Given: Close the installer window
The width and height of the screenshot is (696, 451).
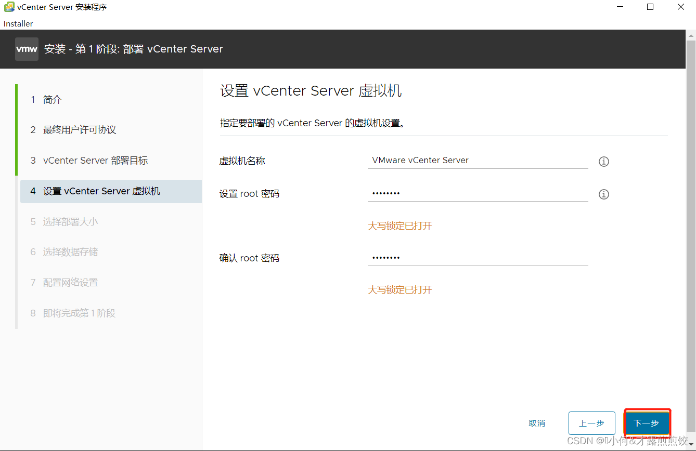Looking at the screenshot, I should [681, 7].
